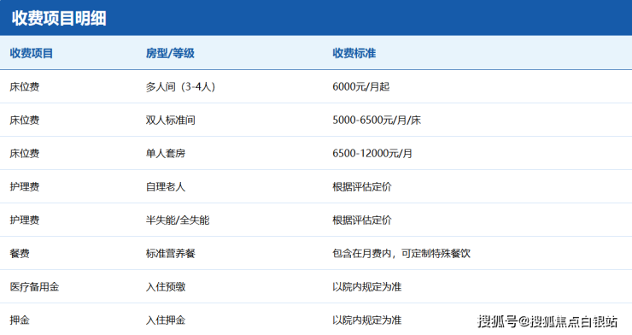Click 包含在月费内，可定制特殊餐饮 text
Viewport: 632px width, 335px height.
coord(401,254)
